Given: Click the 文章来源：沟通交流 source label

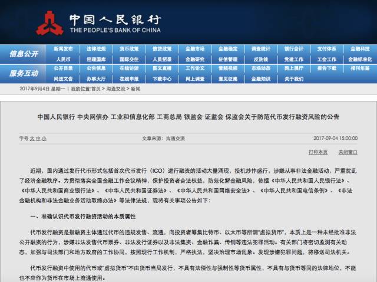Looking at the screenshot, I should pyautogui.click(x=163, y=139).
